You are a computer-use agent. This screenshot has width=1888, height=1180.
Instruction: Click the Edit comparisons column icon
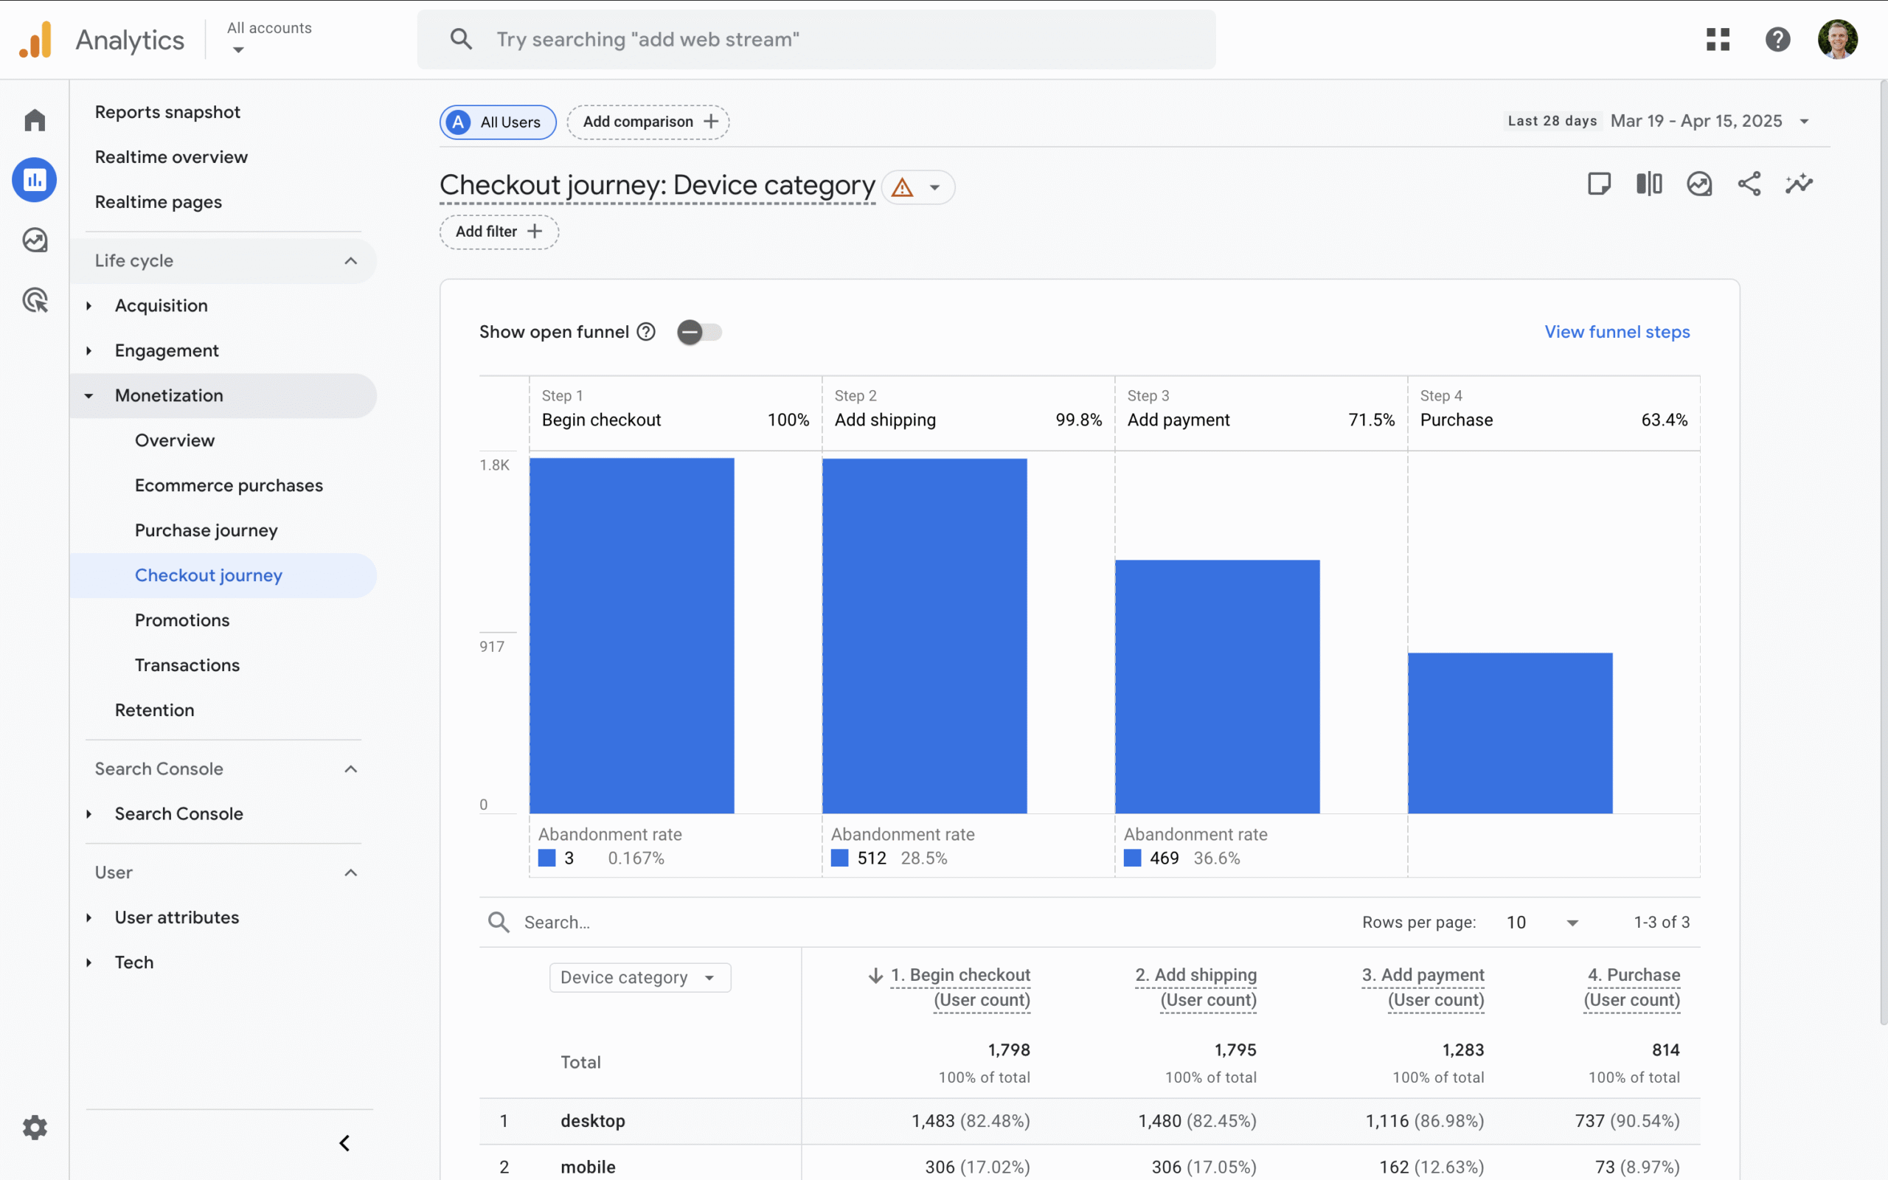[x=1649, y=184]
